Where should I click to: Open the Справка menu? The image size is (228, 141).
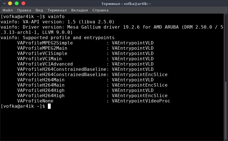(x=100, y=10)
